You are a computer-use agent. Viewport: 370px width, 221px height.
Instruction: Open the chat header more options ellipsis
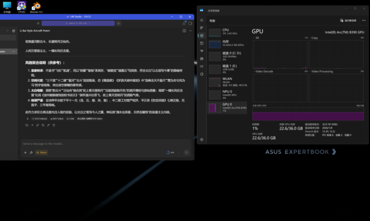pyautogui.click(x=190, y=31)
